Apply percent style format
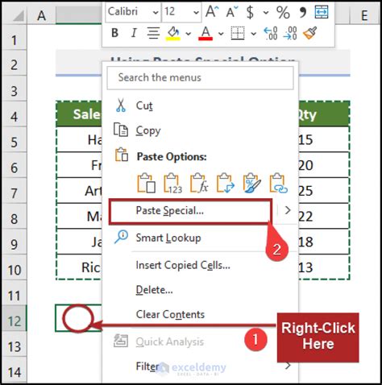 [283, 12]
